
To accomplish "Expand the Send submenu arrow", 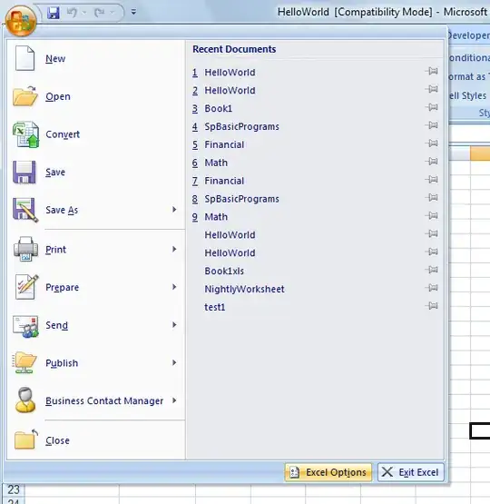I will [x=174, y=324].
